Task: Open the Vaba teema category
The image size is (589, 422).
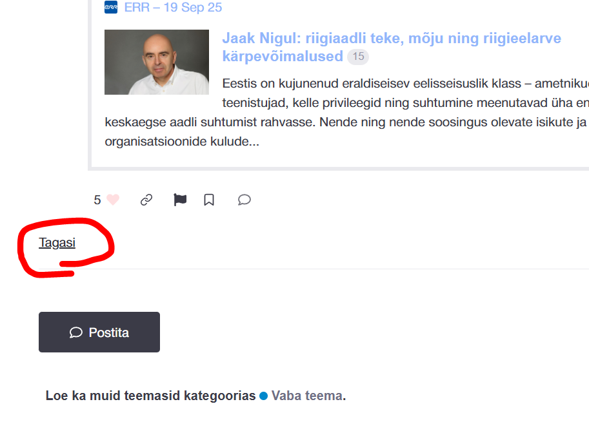Action: tap(306, 396)
